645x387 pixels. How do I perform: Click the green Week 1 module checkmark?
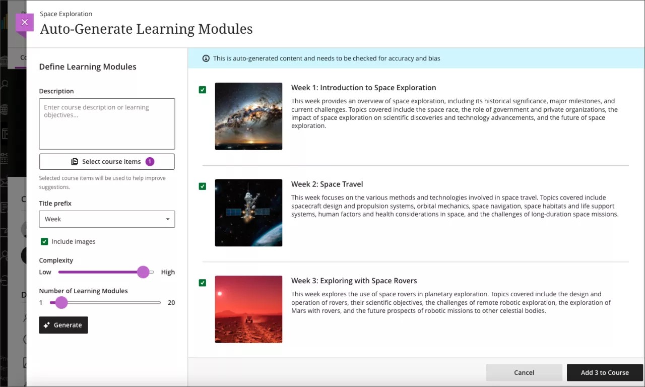pyautogui.click(x=202, y=90)
